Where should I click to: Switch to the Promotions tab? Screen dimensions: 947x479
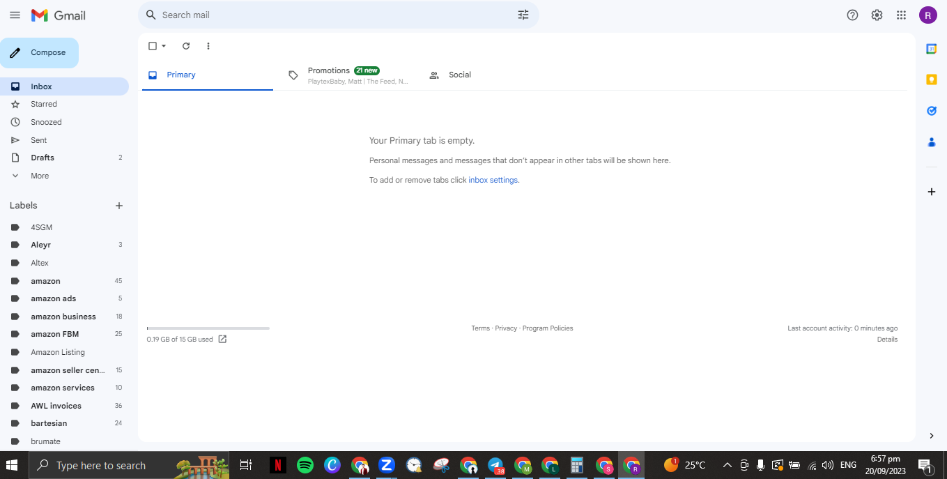point(348,75)
